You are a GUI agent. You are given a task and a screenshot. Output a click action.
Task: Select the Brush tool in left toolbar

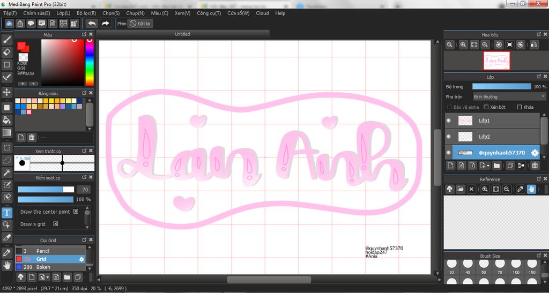tap(6, 40)
